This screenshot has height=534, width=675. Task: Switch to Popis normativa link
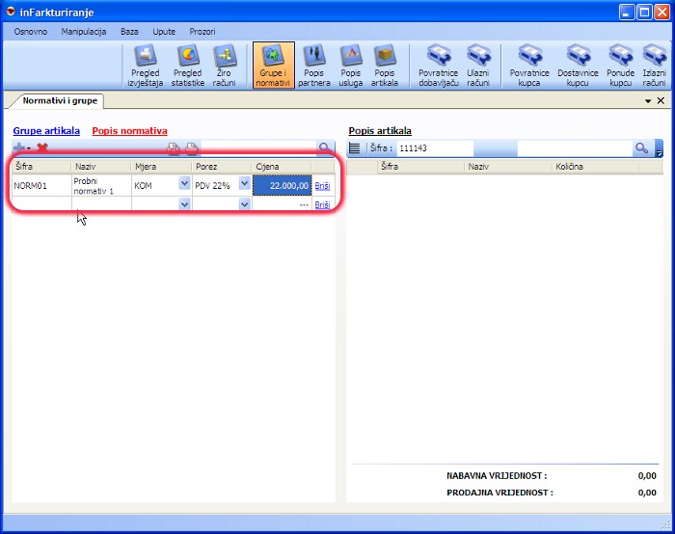click(x=129, y=131)
